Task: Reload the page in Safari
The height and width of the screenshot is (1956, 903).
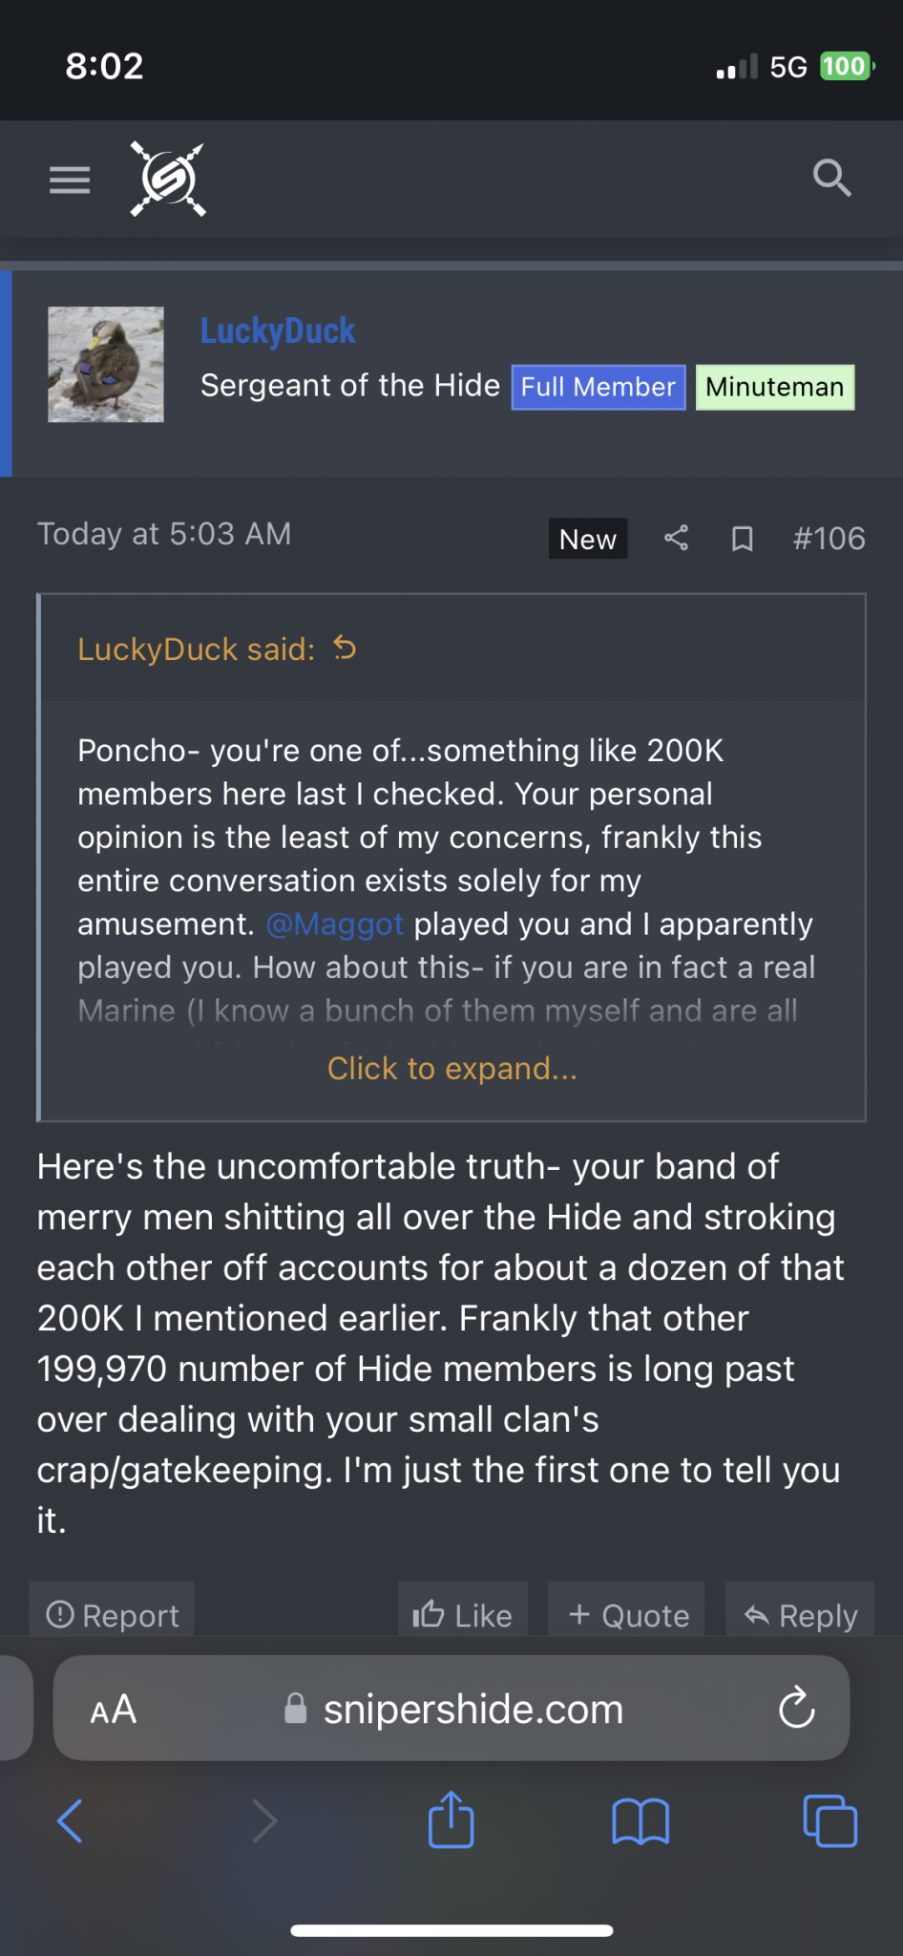Action: (x=796, y=1709)
